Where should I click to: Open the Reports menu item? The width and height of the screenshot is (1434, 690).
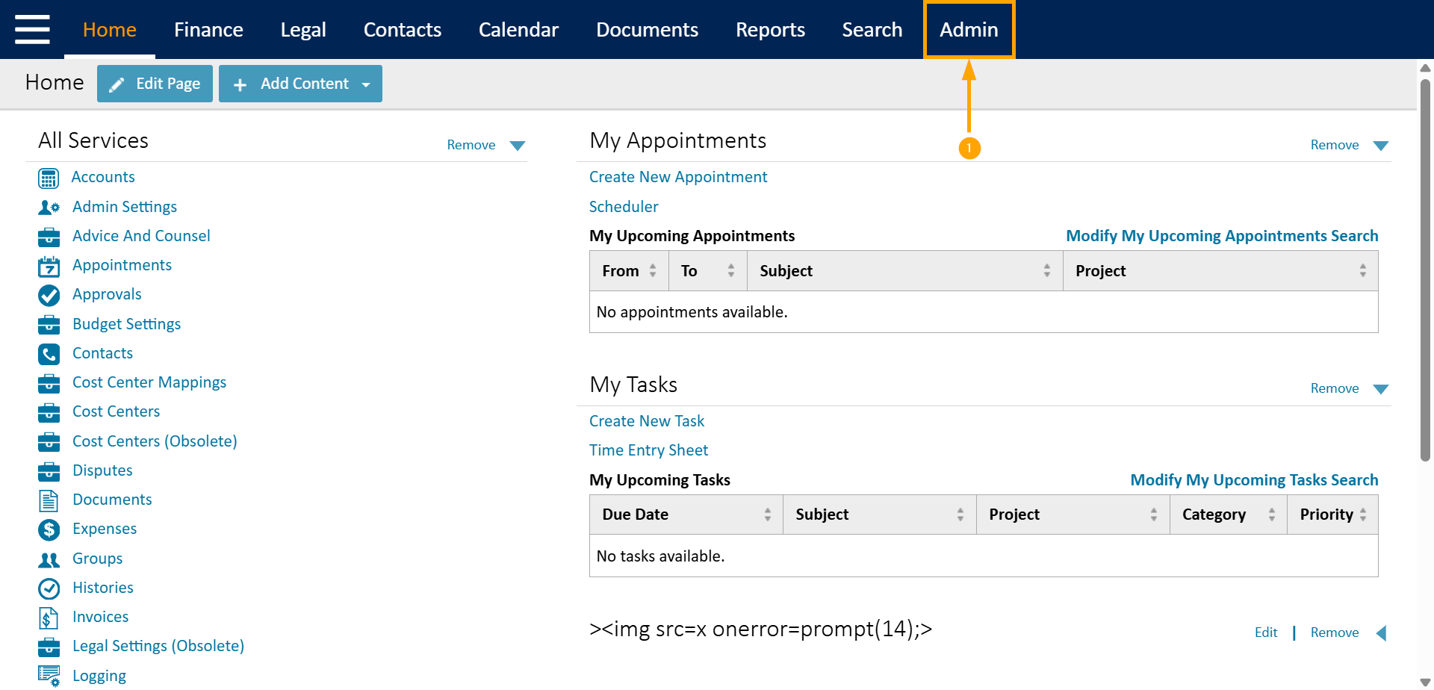770,30
